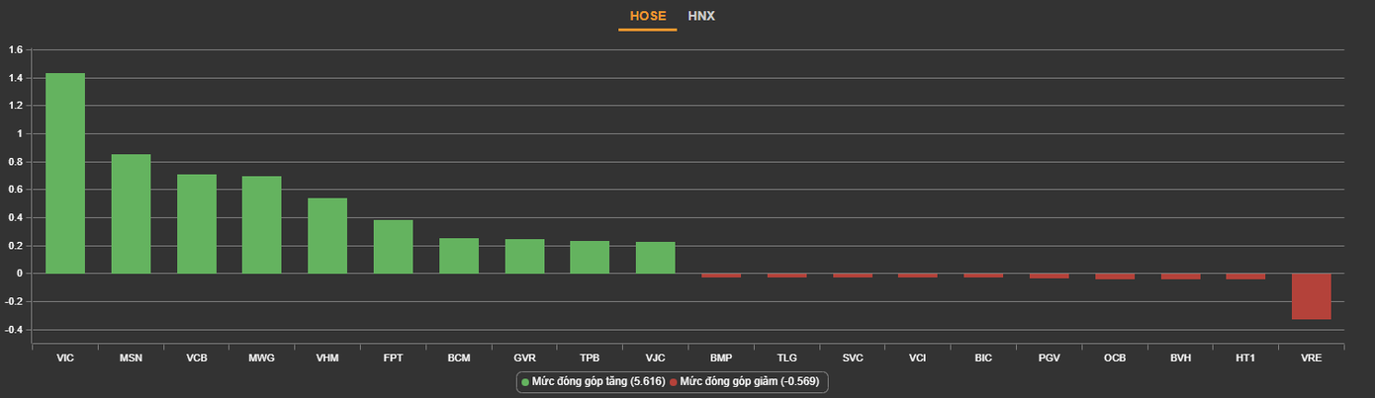Click the BMP ticker axis label
1375x398 pixels.
pyautogui.click(x=721, y=358)
